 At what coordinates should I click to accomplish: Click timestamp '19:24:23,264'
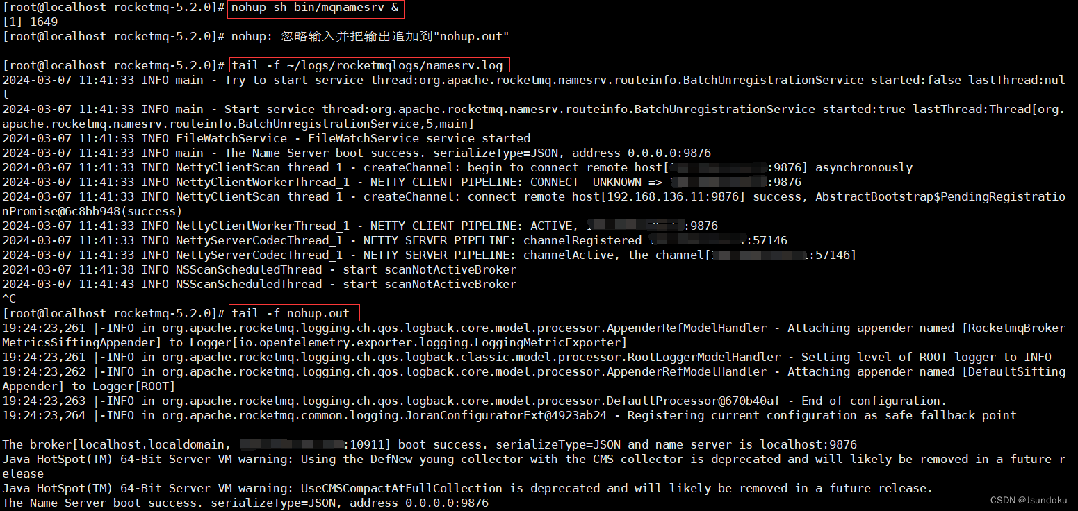coord(44,416)
